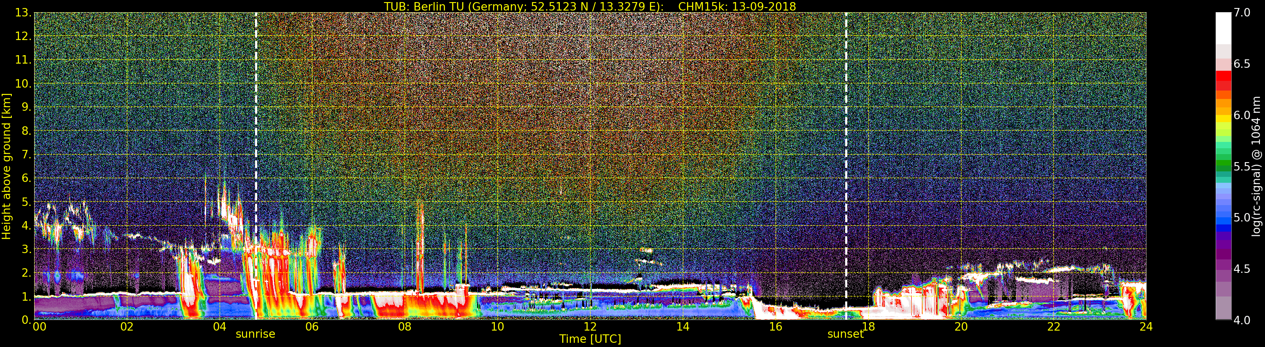Click the colorbar '5.0' value label

[x=1242, y=217]
